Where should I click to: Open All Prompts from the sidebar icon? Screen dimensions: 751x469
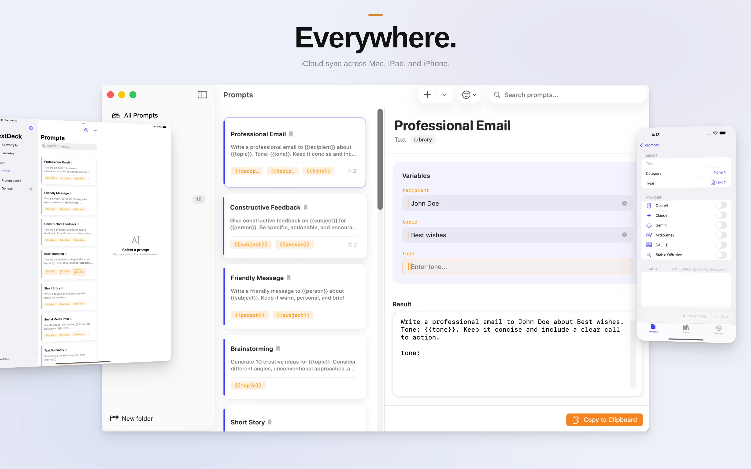pyautogui.click(x=116, y=115)
